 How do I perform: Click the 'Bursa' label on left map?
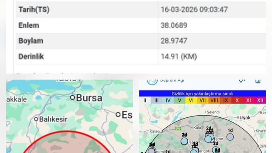89,98
